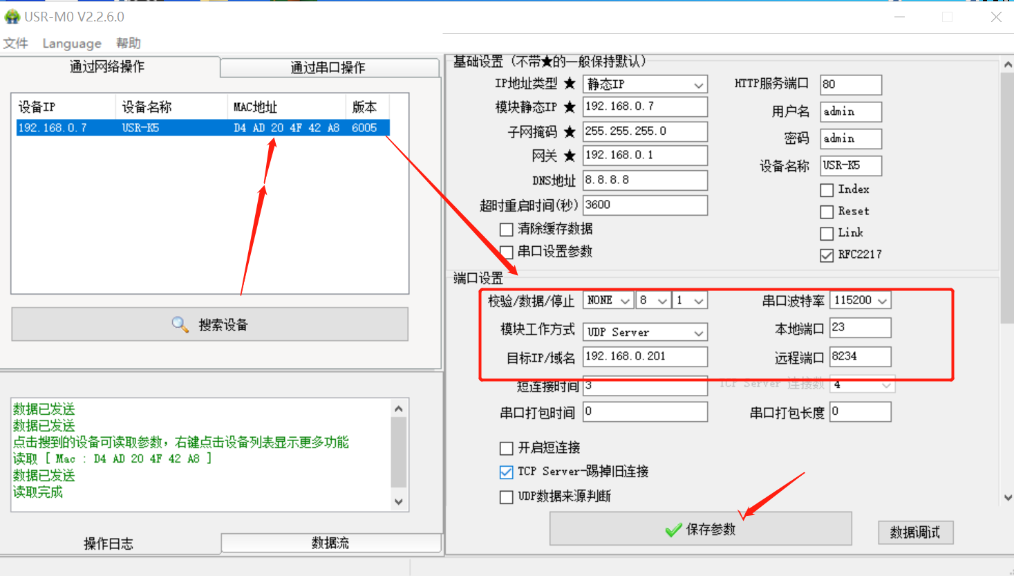Screen dimensions: 1014x576
Task: Toggle the RFC2217 checkbox
Action: (827, 255)
